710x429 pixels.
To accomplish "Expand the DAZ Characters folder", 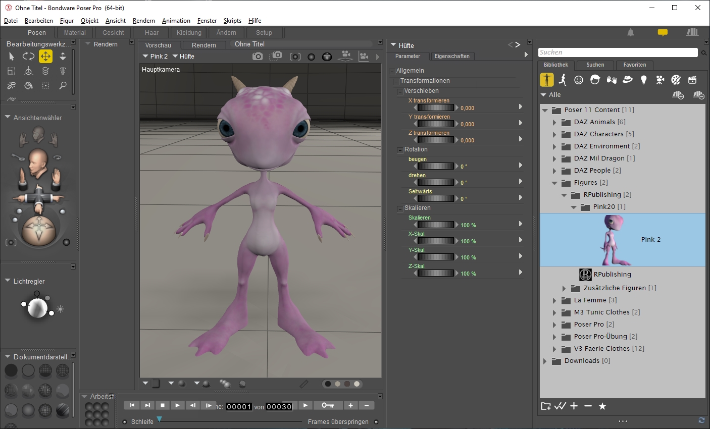I will [554, 134].
